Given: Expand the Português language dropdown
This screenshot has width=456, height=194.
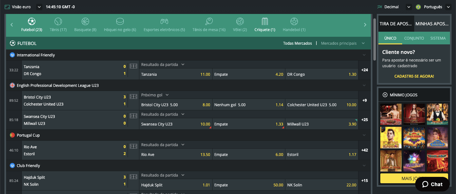Looking at the screenshot, I should pos(448,7).
